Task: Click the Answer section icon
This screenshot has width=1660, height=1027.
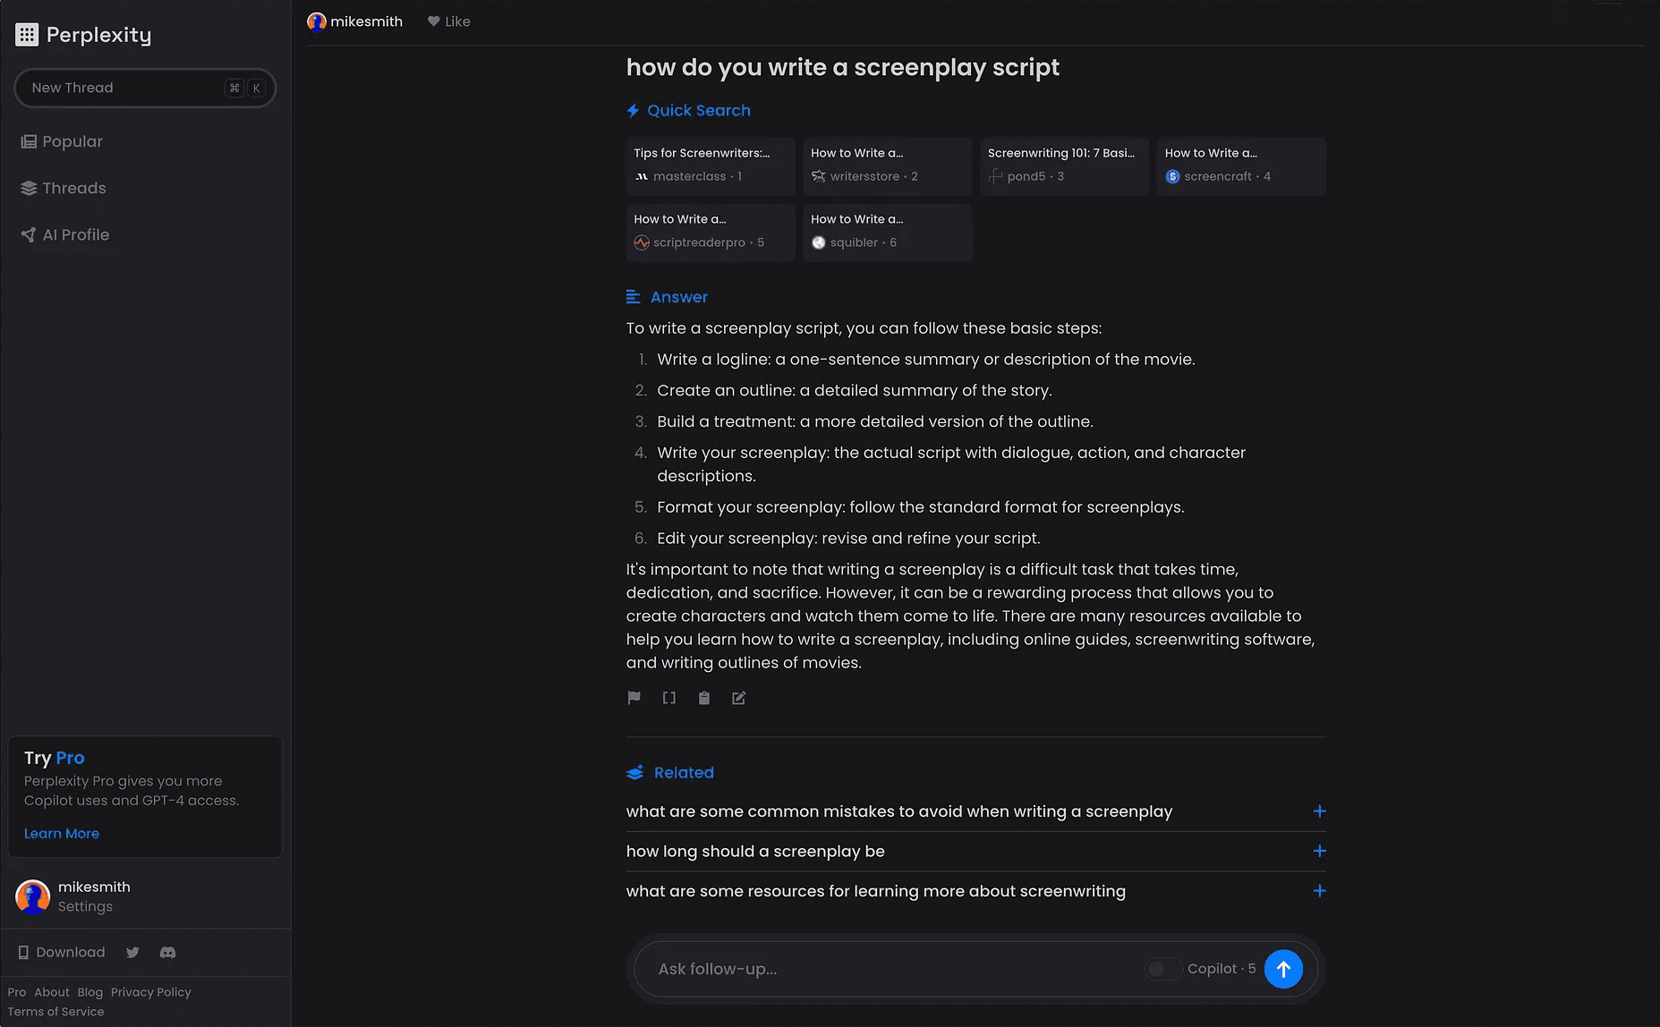Action: [x=634, y=297]
